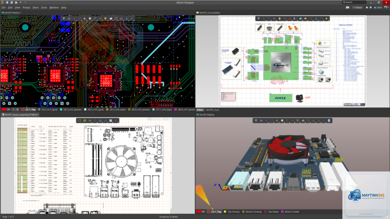Click the Place Keepout icon in PCB toolbar
The height and width of the screenshot is (219, 390).
tap(116, 19)
